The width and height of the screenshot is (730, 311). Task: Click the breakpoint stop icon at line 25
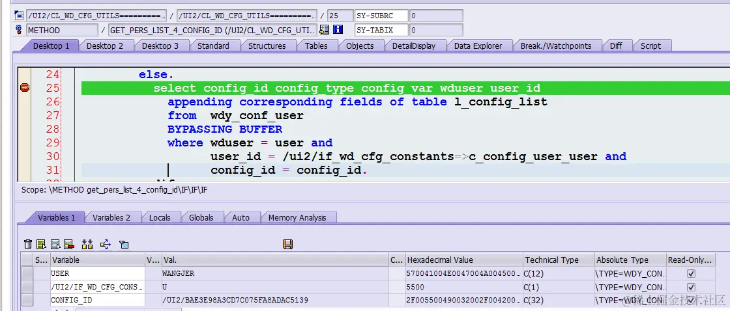click(x=25, y=87)
